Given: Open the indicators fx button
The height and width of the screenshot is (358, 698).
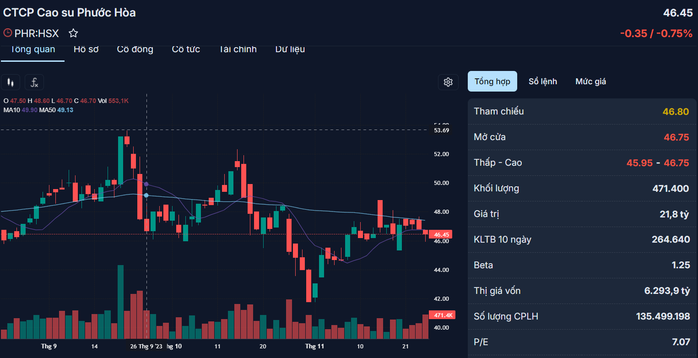Looking at the screenshot, I should click(34, 82).
